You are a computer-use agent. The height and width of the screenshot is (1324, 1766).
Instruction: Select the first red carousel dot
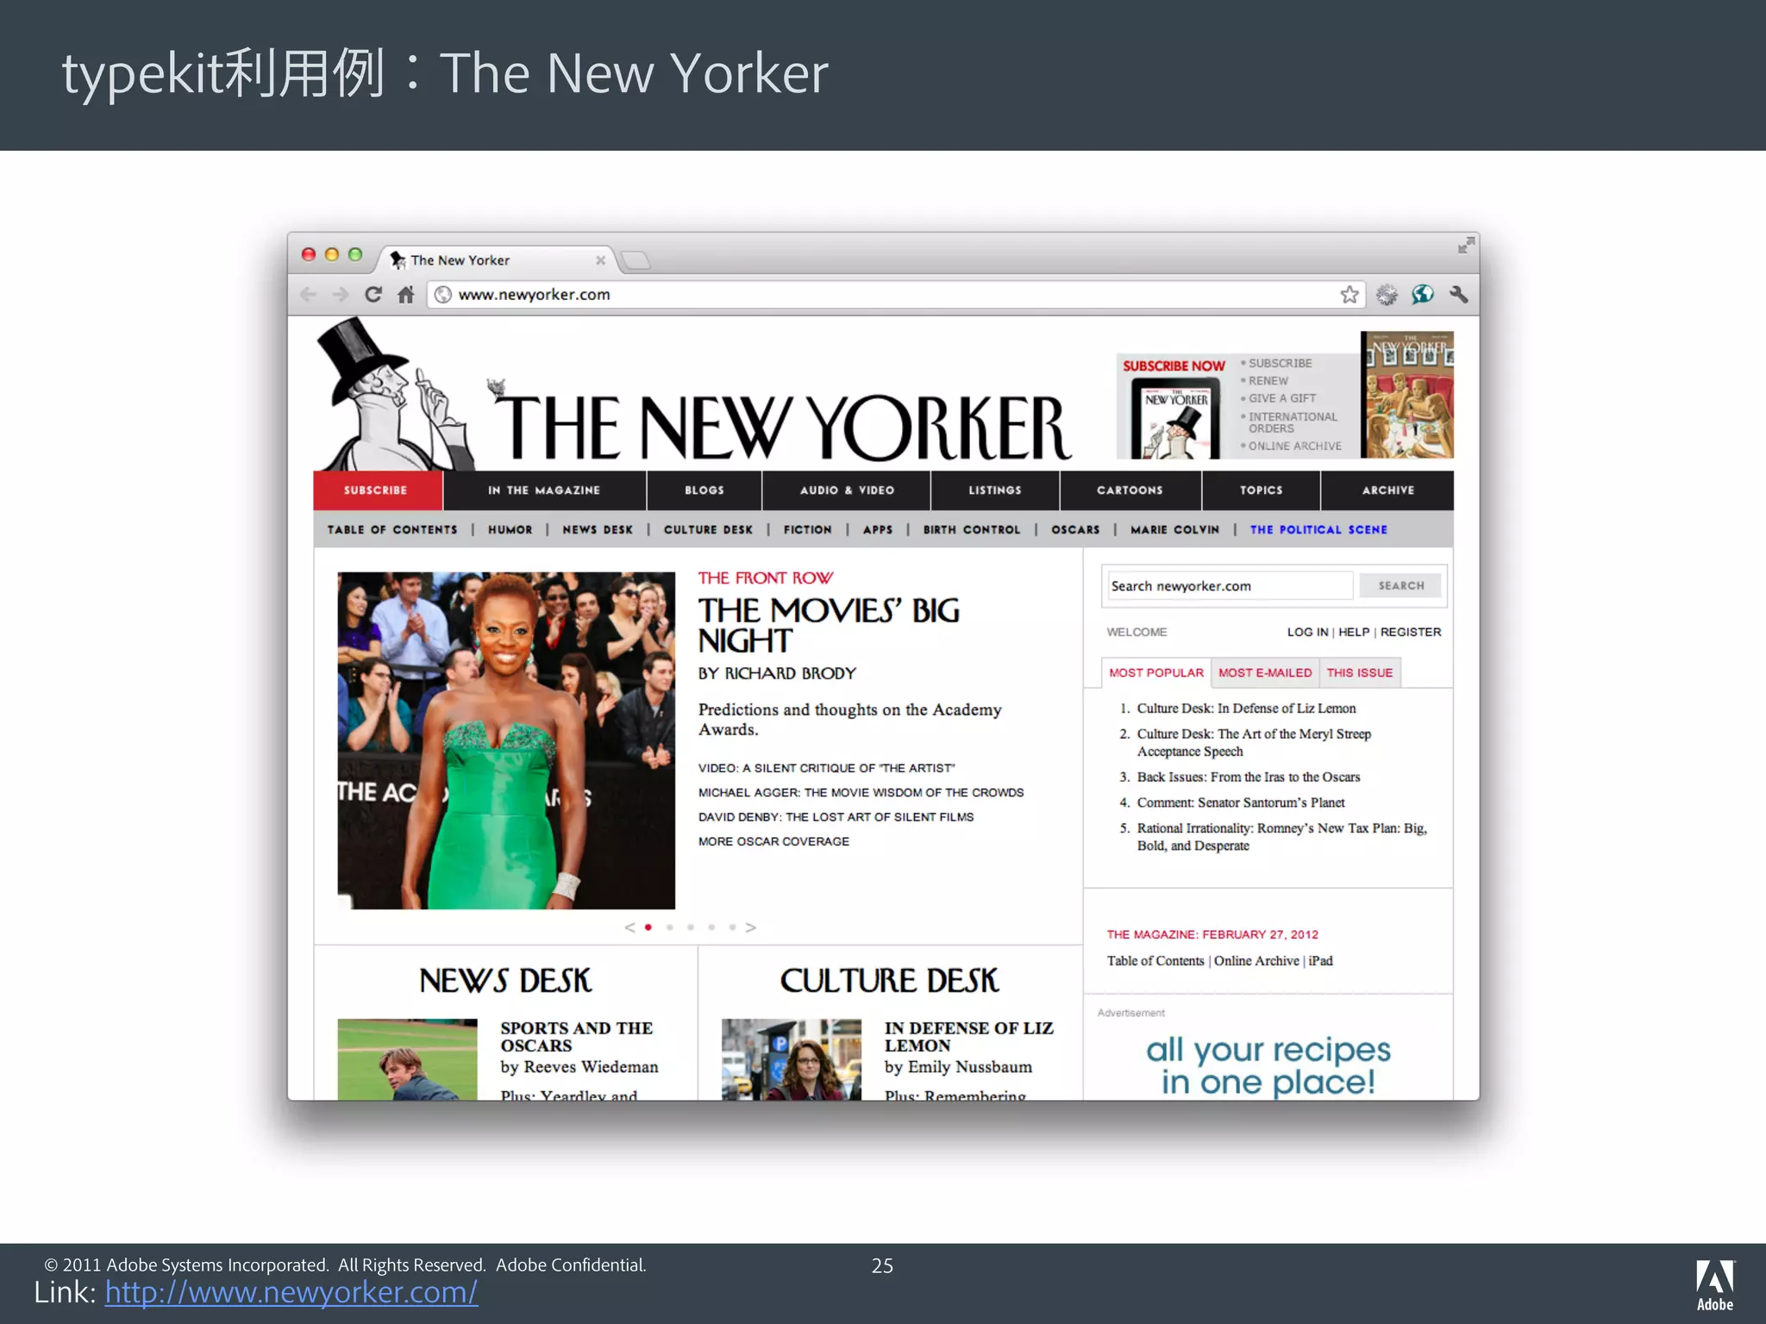(x=648, y=927)
